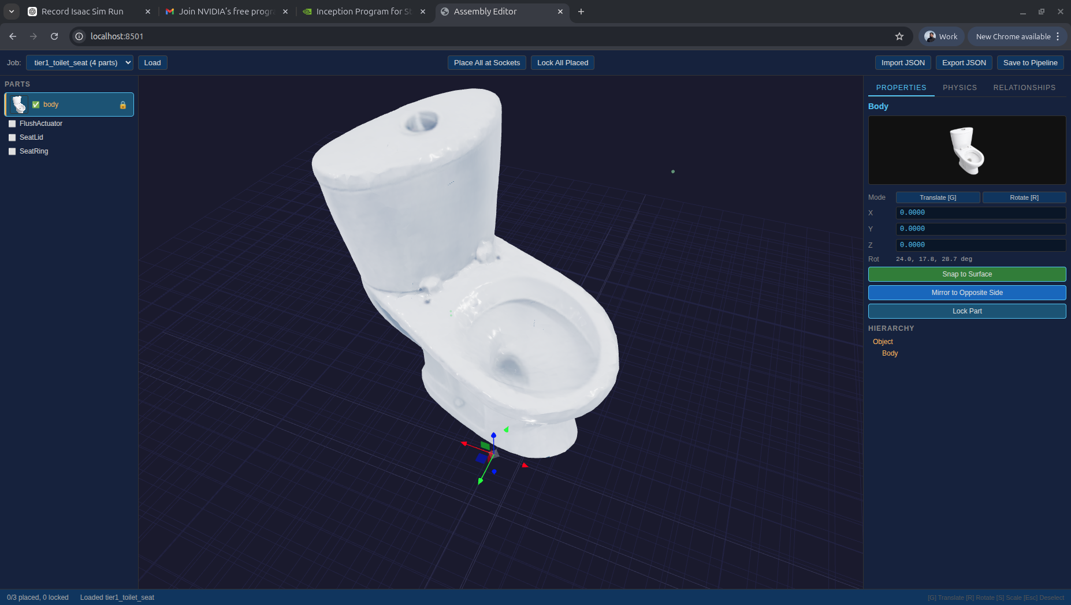Click the X position input field
This screenshot has width=1071, height=605.
pos(981,212)
